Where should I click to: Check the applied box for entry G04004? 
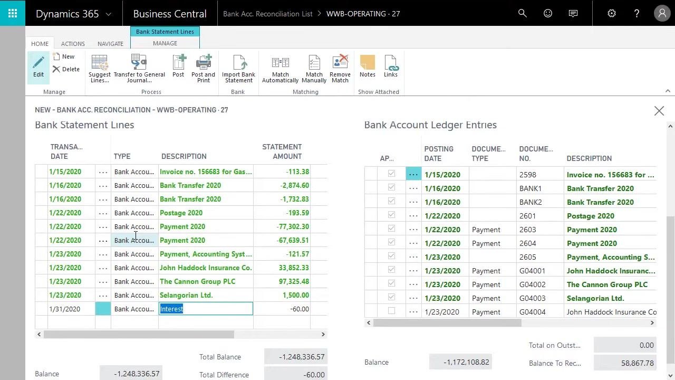click(391, 311)
